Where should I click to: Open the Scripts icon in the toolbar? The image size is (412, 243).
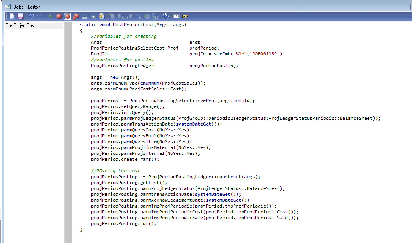click(102, 16)
